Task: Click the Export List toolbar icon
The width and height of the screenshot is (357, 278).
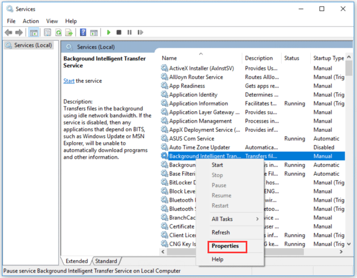Action: coord(69,33)
